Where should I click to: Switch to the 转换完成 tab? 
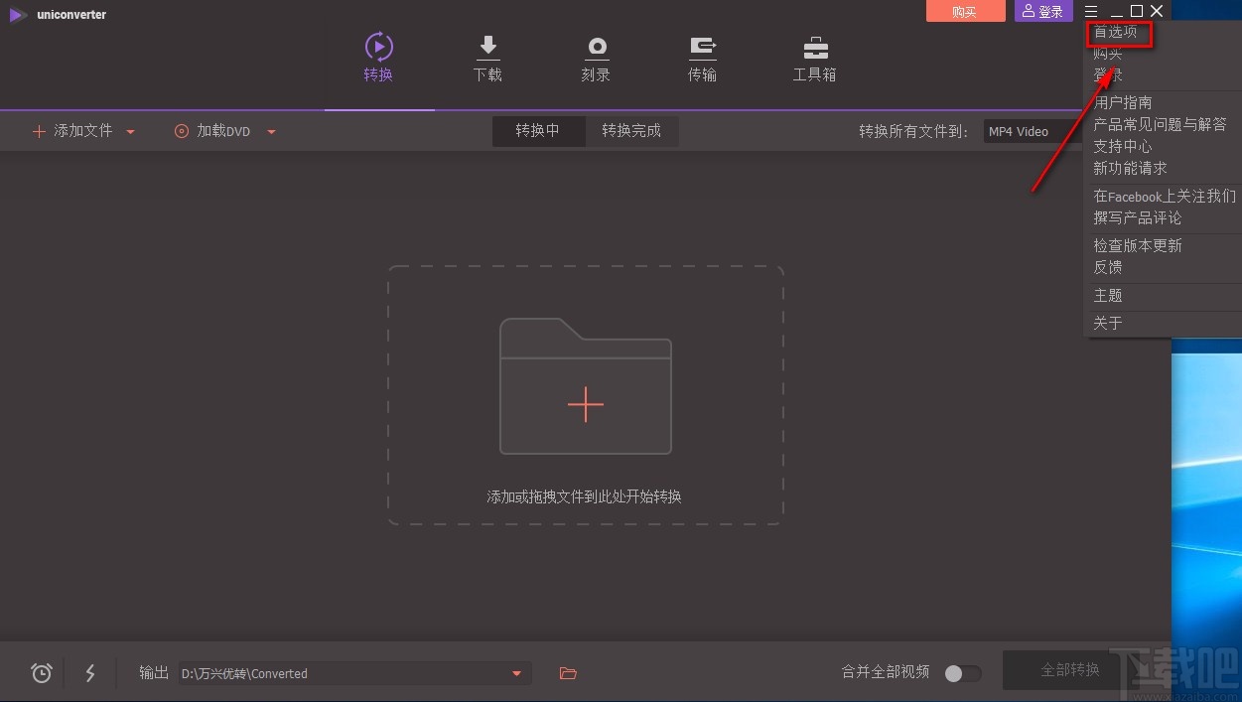click(632, 130)
